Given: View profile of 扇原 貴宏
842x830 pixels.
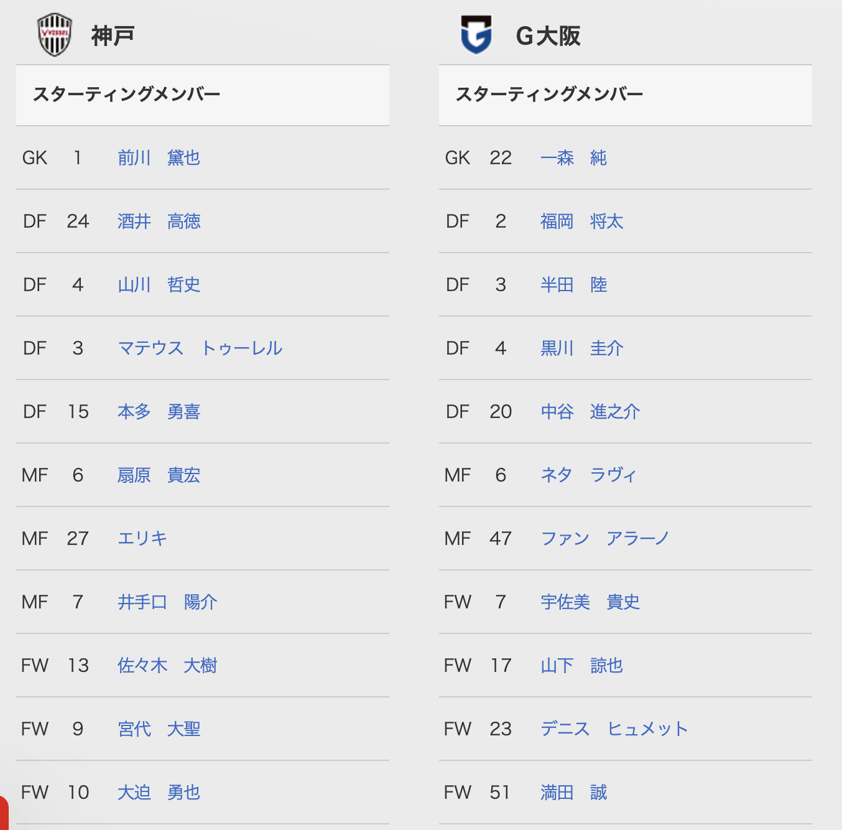Looking at the screenshot, I should point(159,475).
